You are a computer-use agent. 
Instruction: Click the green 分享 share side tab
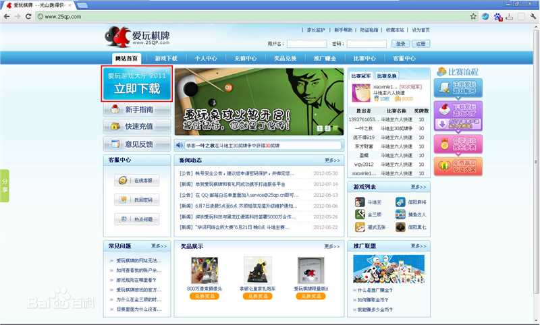pyautogui.click(x=5, y=185)
